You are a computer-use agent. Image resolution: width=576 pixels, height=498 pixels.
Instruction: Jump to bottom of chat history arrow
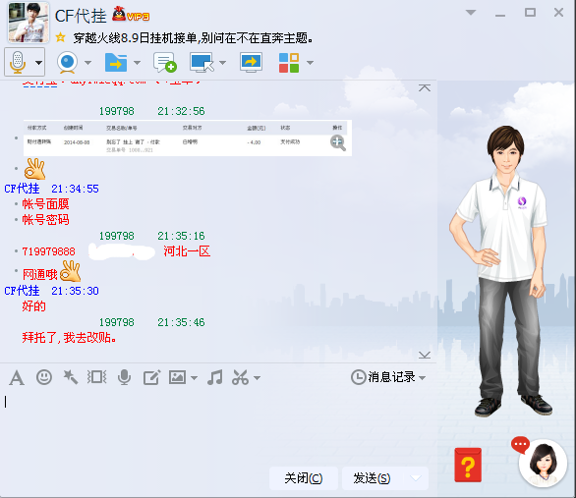click(x=425, y=355)
